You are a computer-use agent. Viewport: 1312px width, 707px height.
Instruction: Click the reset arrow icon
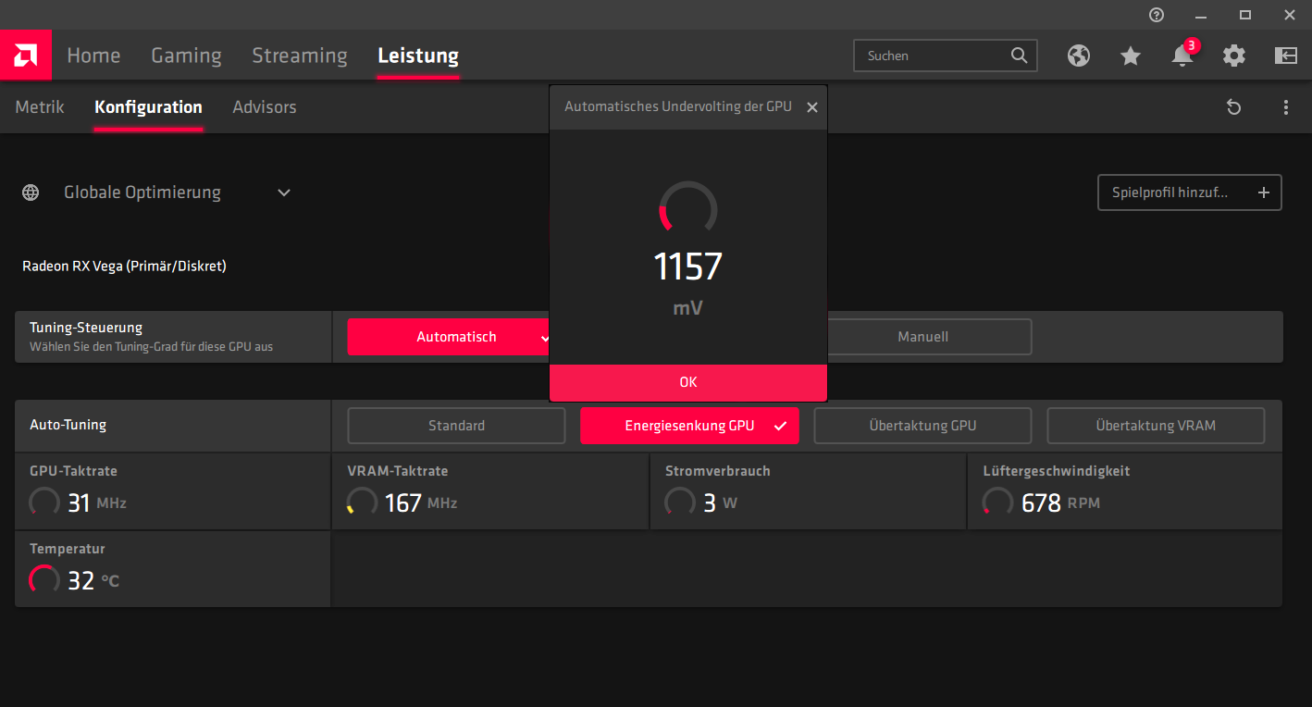pos(1233,107)
